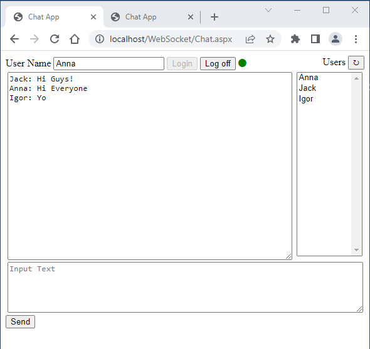Open a new browser tab
Viewport: 370px width, 349px height.
coord(214,17)
